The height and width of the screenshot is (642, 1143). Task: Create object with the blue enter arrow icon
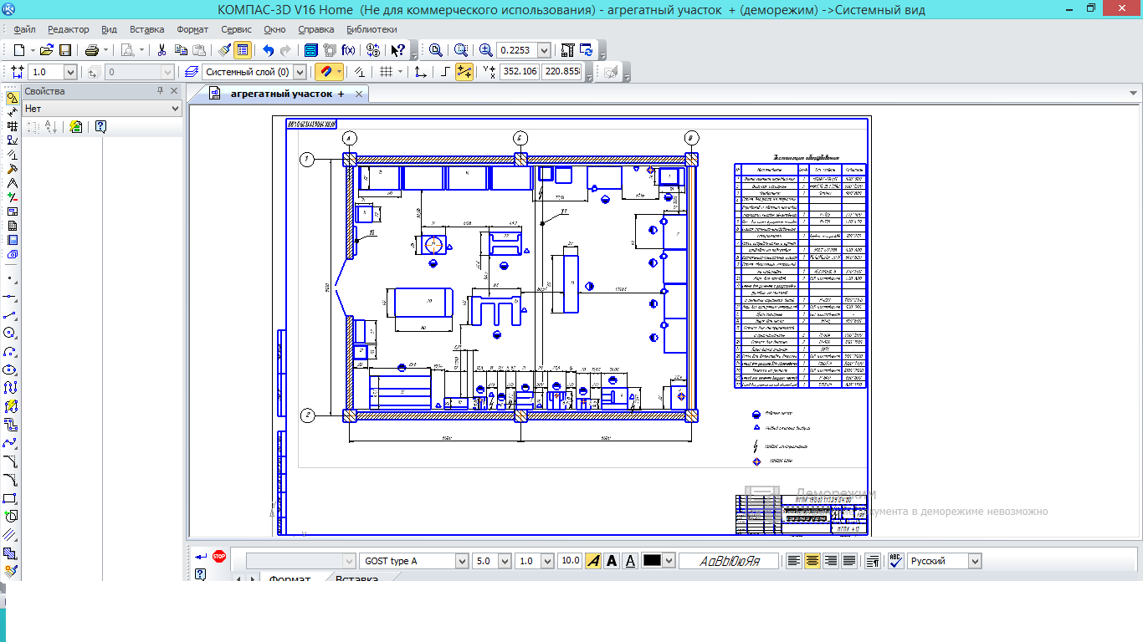200,556
